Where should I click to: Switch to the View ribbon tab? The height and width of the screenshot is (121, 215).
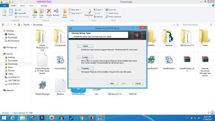pos(31,6)
